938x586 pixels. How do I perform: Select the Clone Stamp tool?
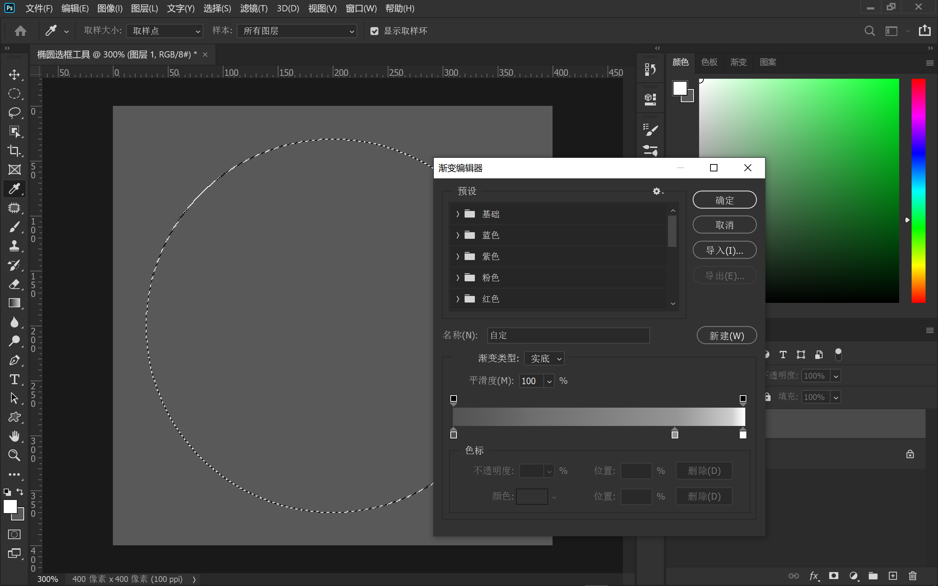pos(14,246)
